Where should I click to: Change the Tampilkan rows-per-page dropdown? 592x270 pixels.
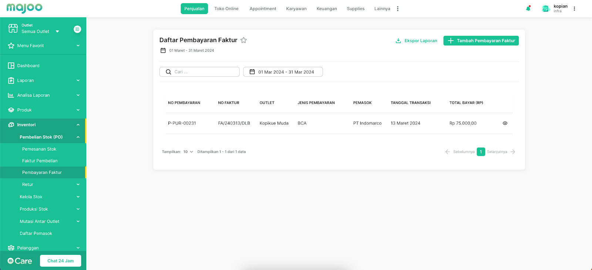coord(188,152)
